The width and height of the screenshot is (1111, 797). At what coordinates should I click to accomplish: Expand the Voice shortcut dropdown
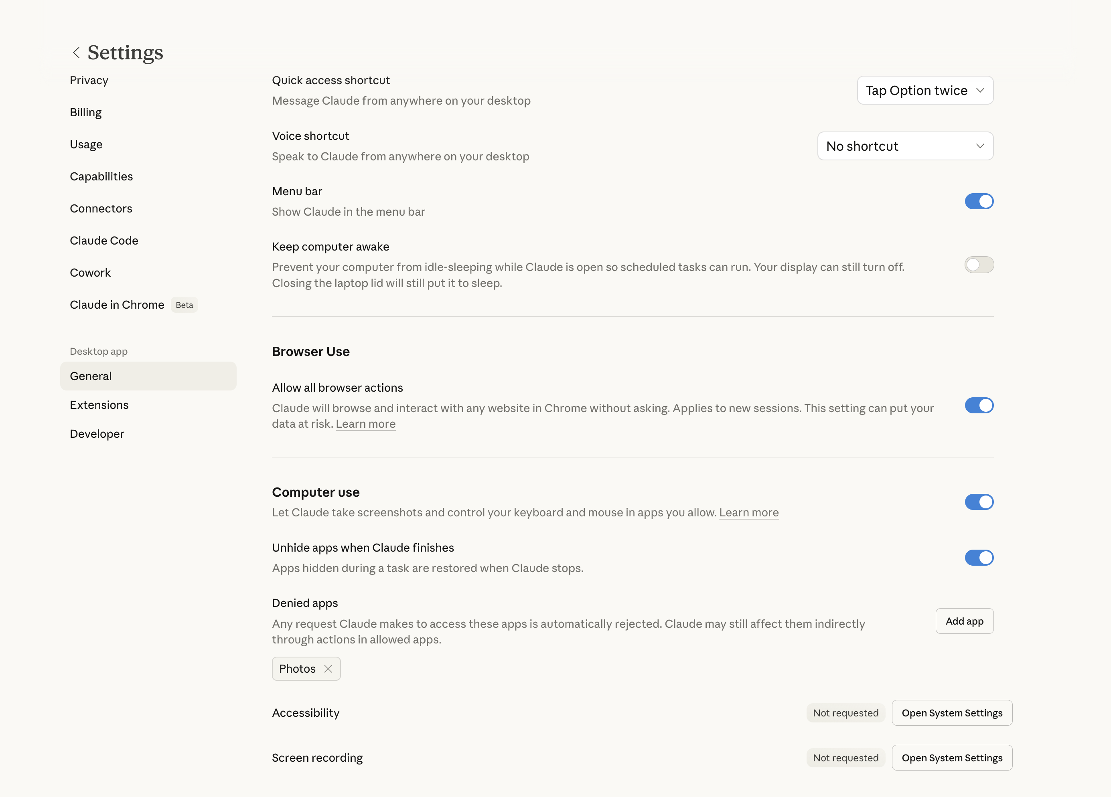click(x=905, y=146)
